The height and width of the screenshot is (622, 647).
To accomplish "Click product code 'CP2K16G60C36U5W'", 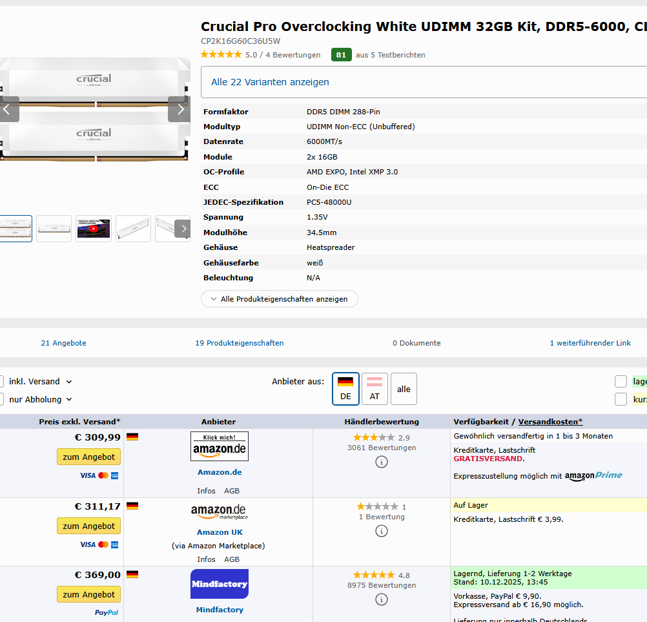I will point(241,41).
